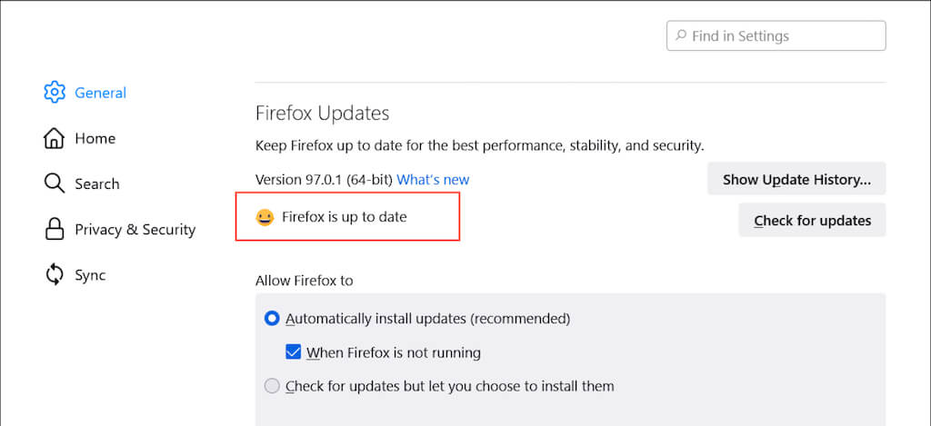The width and height of the screenshot is (931, 426).
Task: Select Automatically install updates radio option
Action: pos(272,319)
